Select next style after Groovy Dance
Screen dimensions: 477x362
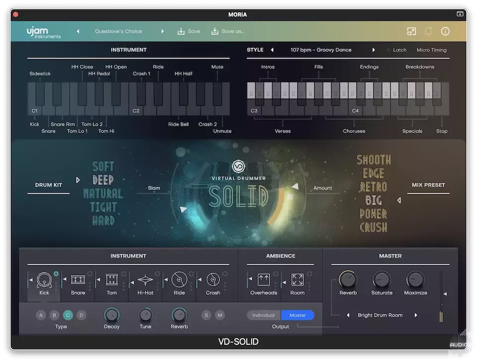[x=374, y=50]
